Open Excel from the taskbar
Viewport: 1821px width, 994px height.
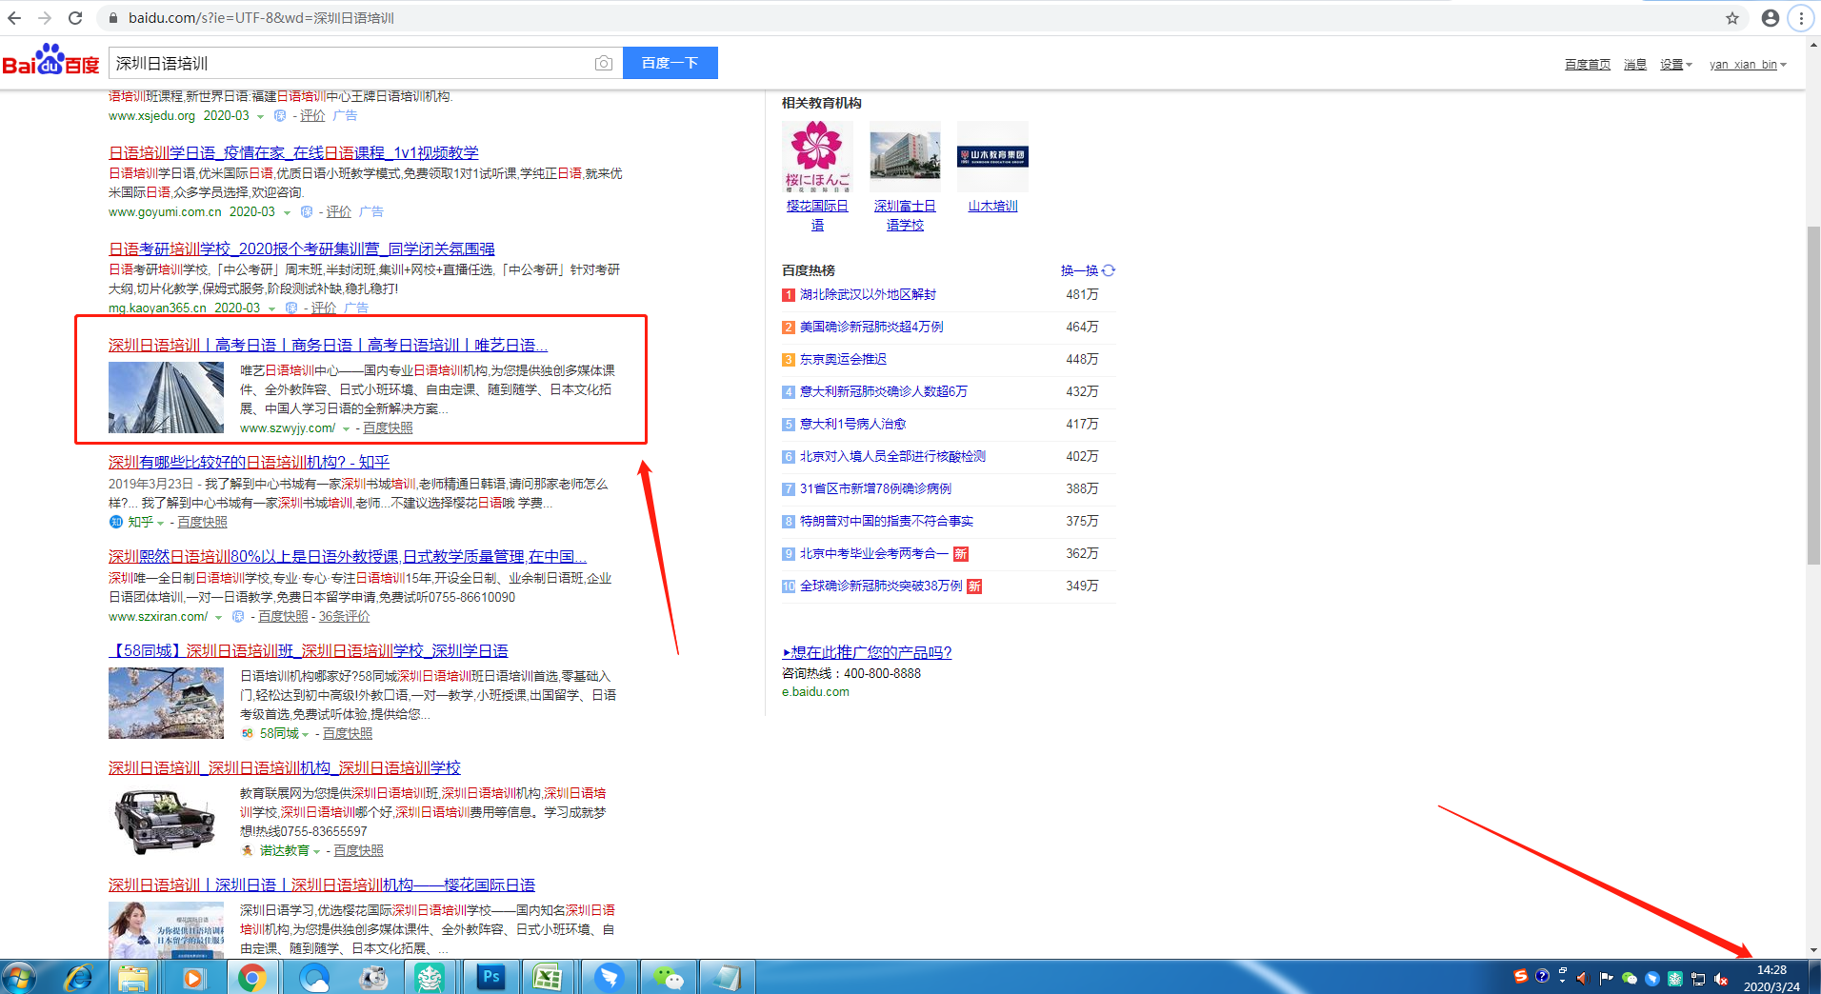(x=548, y=978)
